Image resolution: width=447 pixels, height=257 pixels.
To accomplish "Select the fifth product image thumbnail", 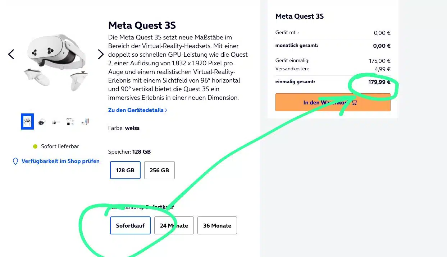I will tap(85, 122).
